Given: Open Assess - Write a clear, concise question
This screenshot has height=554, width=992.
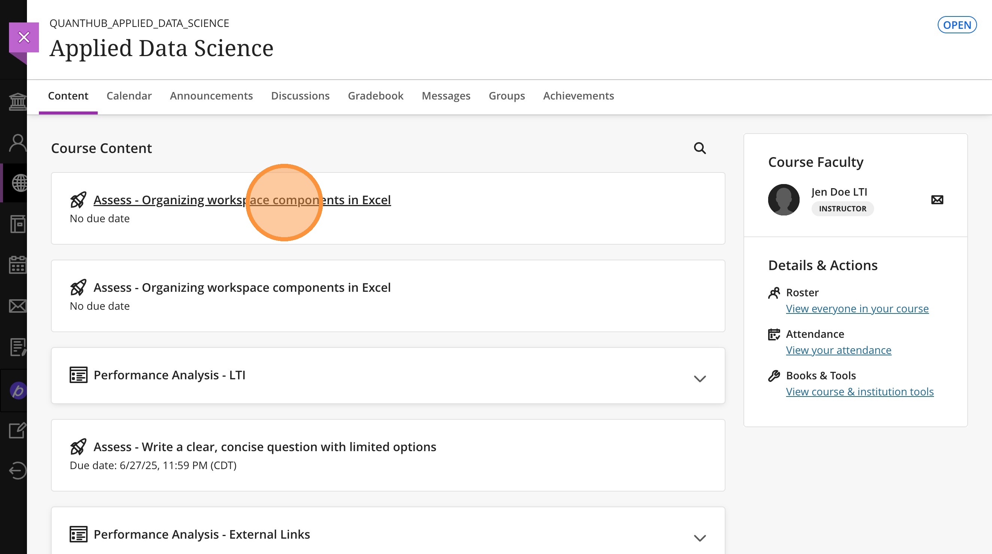Looking at the screenshot, I should (265, 447).
